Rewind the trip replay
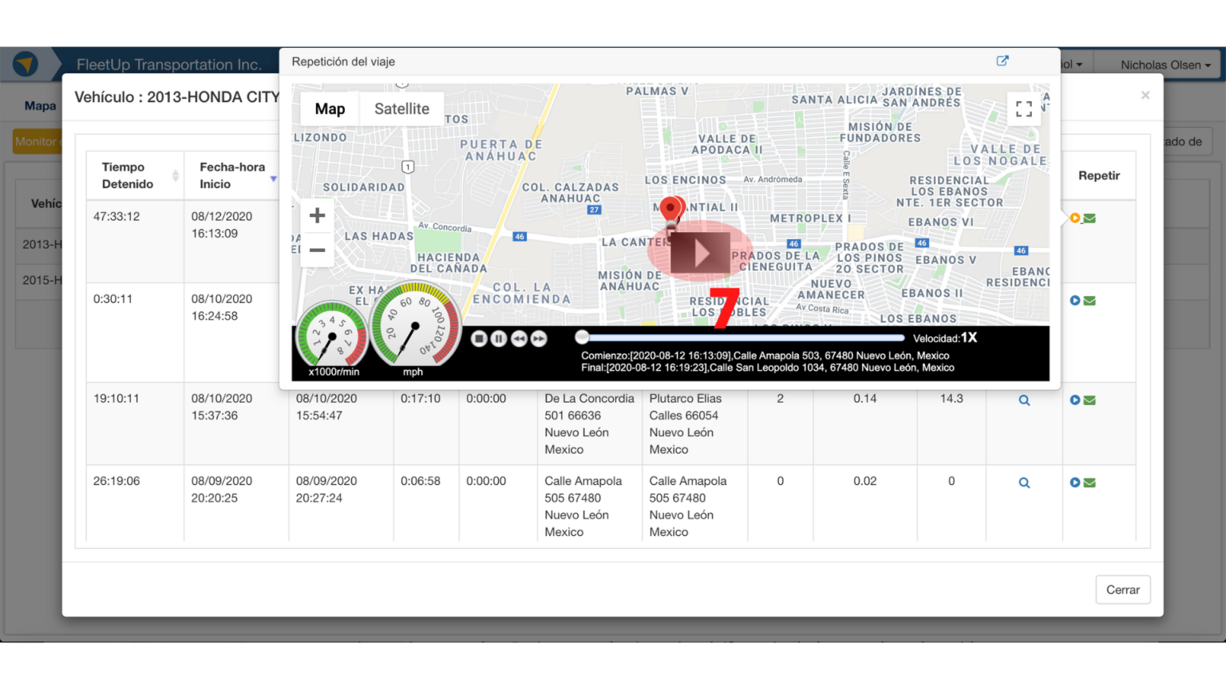 (x=519, y=339)
